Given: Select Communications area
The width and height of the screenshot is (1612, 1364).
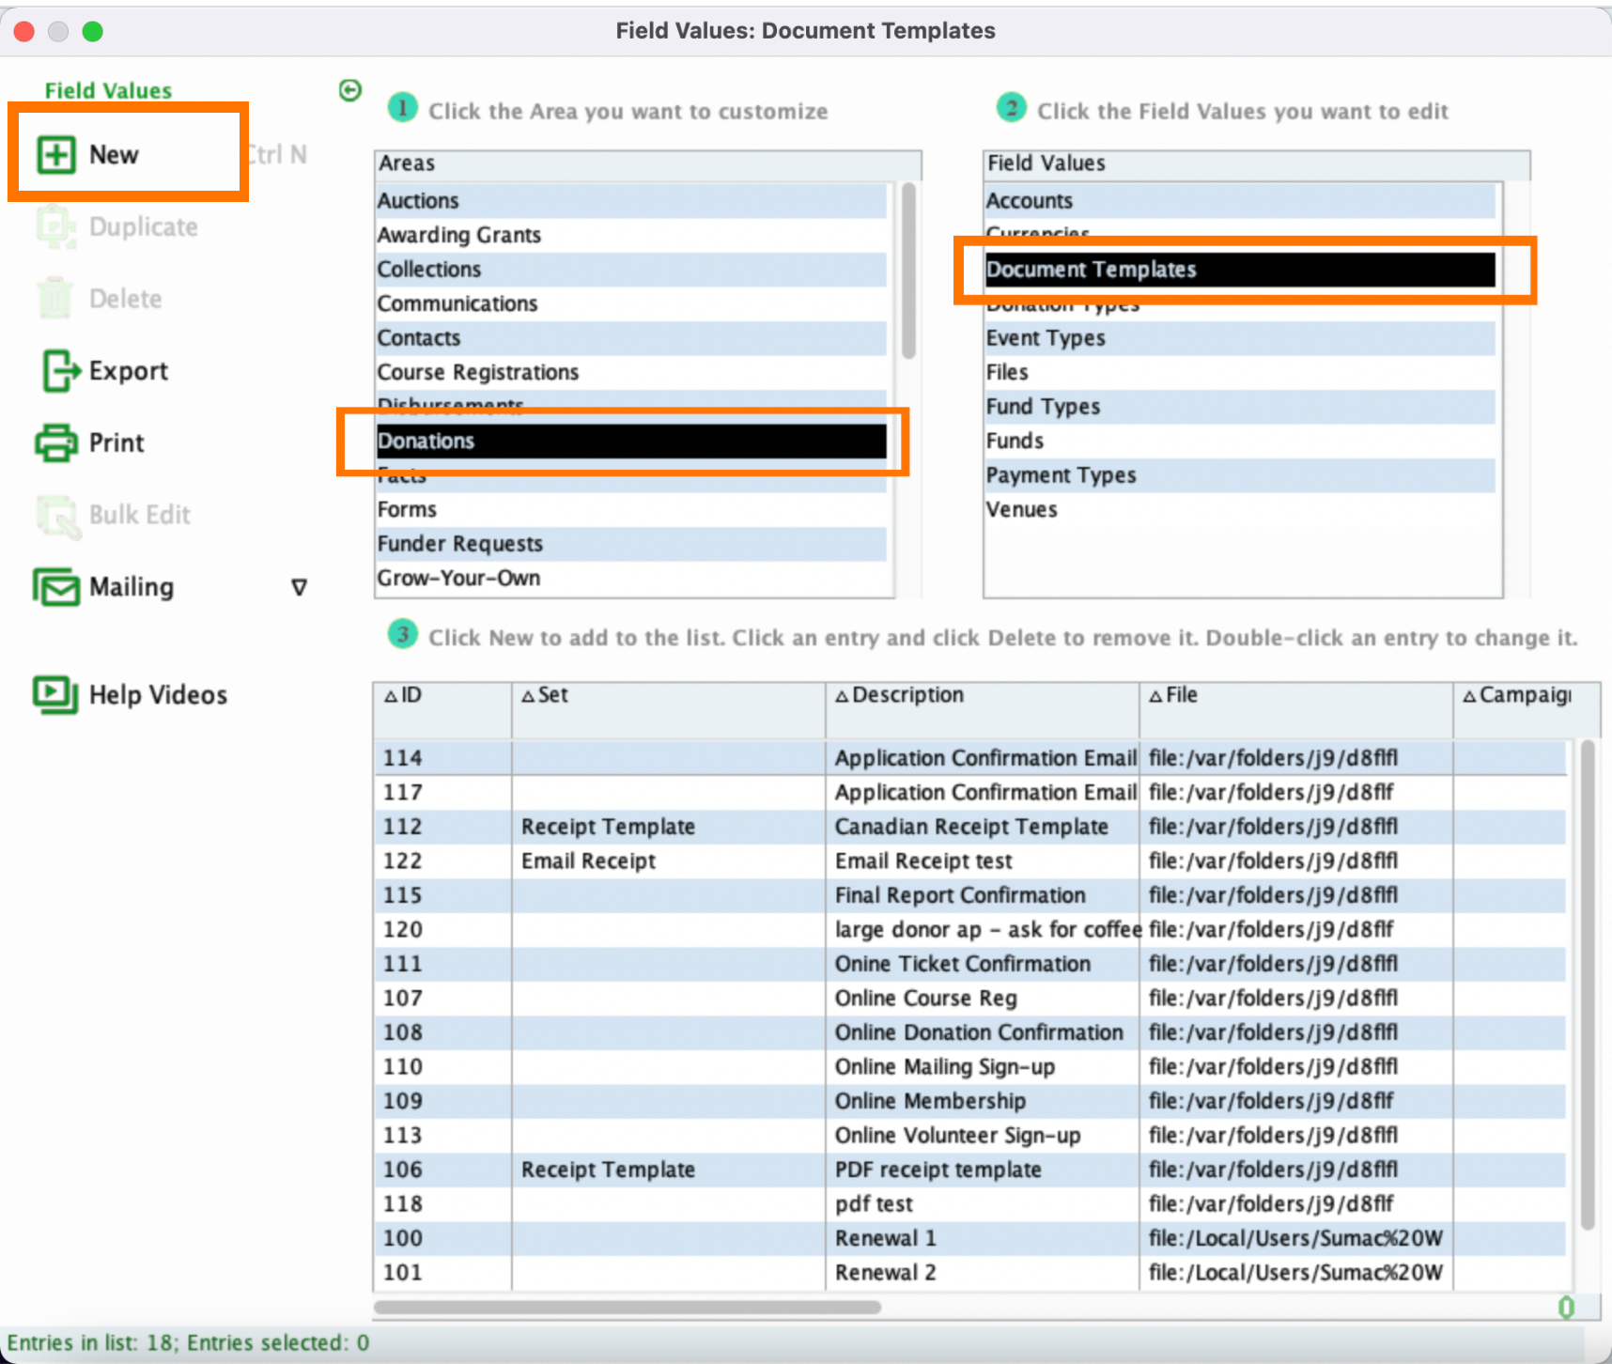Looking at the screenshot, I should pyautogui.click(x=630, y=303).
